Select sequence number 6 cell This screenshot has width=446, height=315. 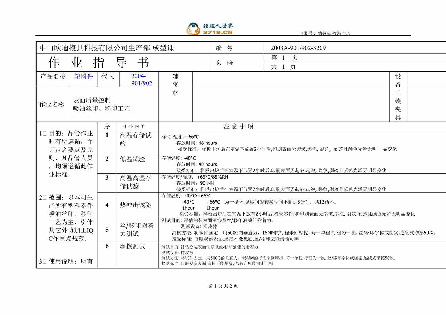click(x=107, y=255)
